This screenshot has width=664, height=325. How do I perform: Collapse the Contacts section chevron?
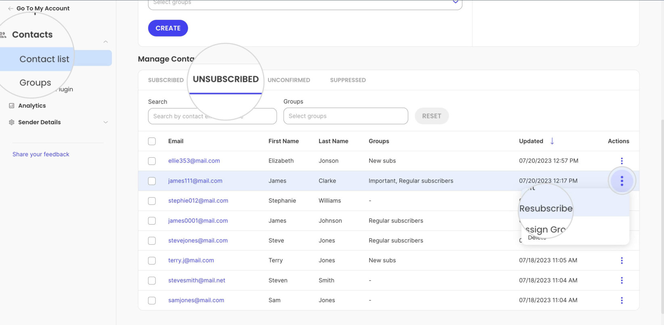[x=105, y=42]
